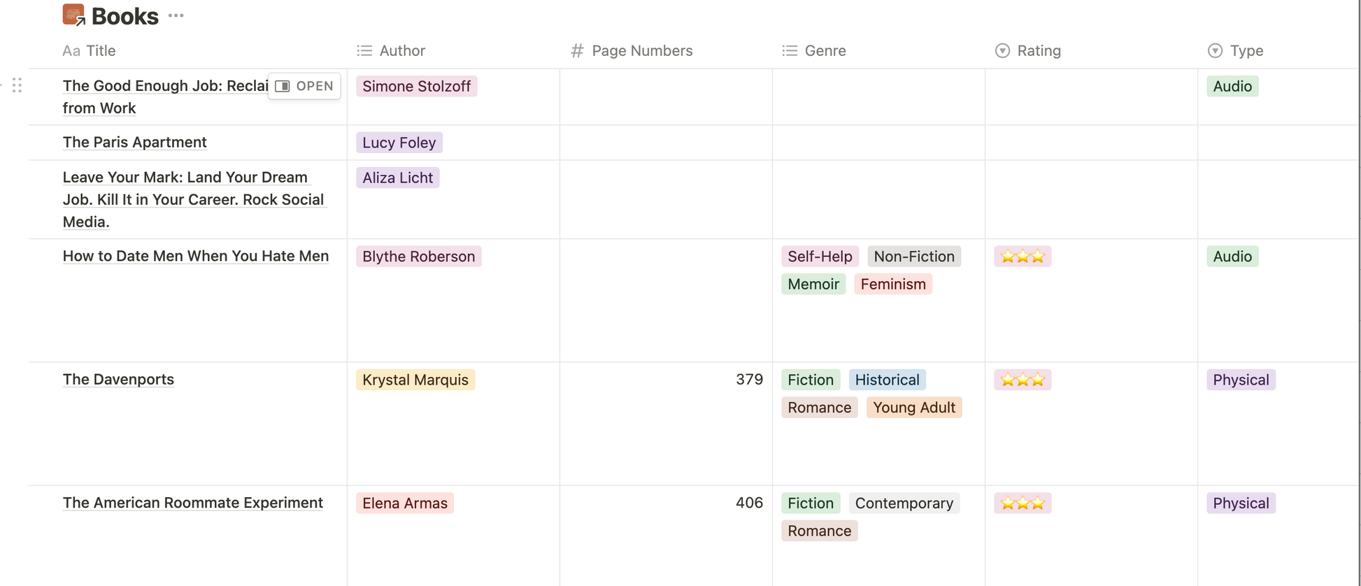Click the Type column select icon
This screenshot has width=1361, height=586.
click(1215, 50)
